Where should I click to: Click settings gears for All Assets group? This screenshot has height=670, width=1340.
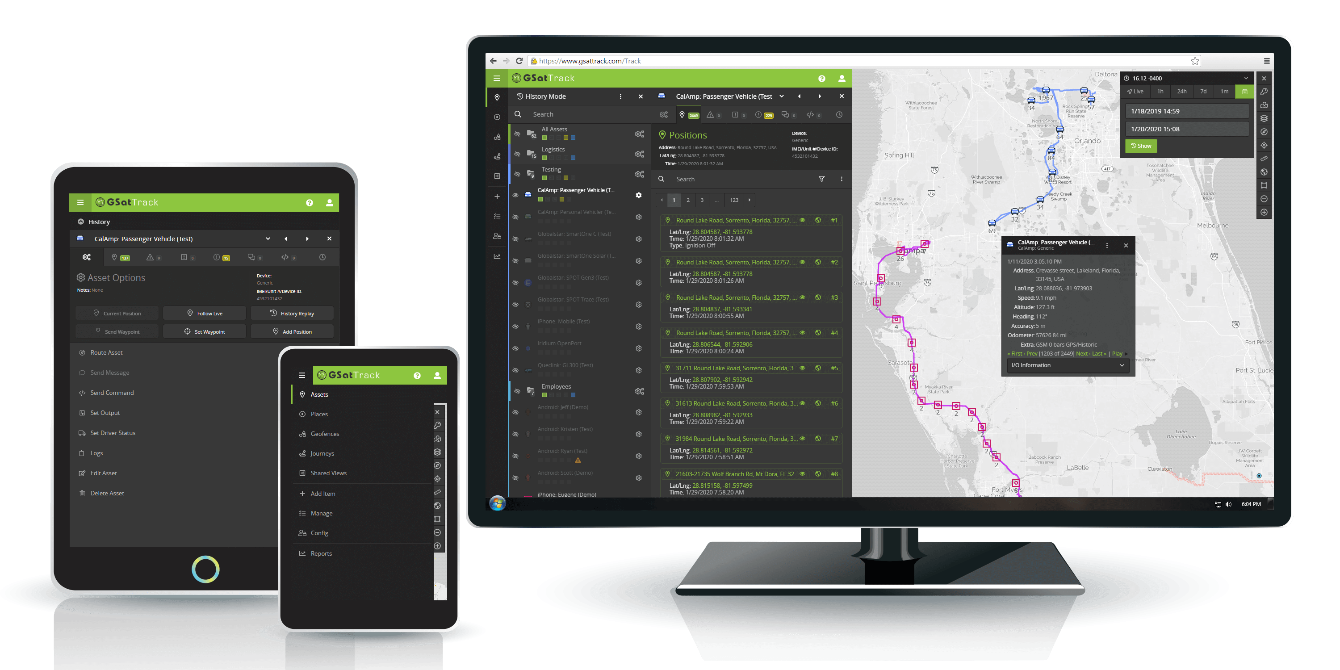tap(639, 134)
